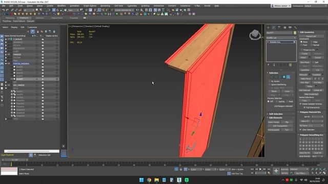Click the Selection Lock toggle icon
328x184 pixels.
[181, 169]
